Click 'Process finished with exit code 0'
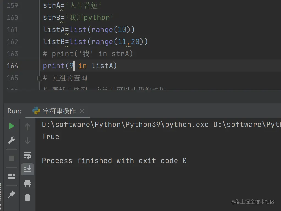Image resolution: width=281 pixels, height=211 pixels. coord(114,161)
